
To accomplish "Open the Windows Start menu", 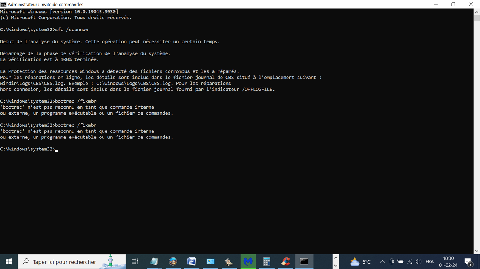I will click(x=9, y=261).
